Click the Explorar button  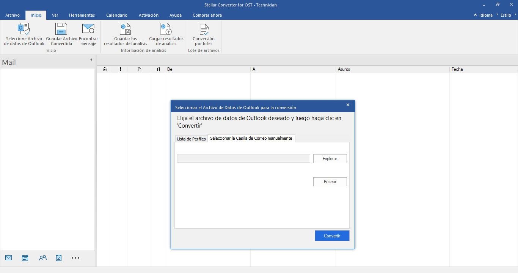click(x=330, y=159)
